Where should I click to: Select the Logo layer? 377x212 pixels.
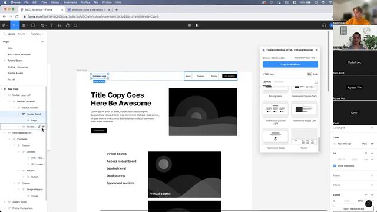point(34,120)
